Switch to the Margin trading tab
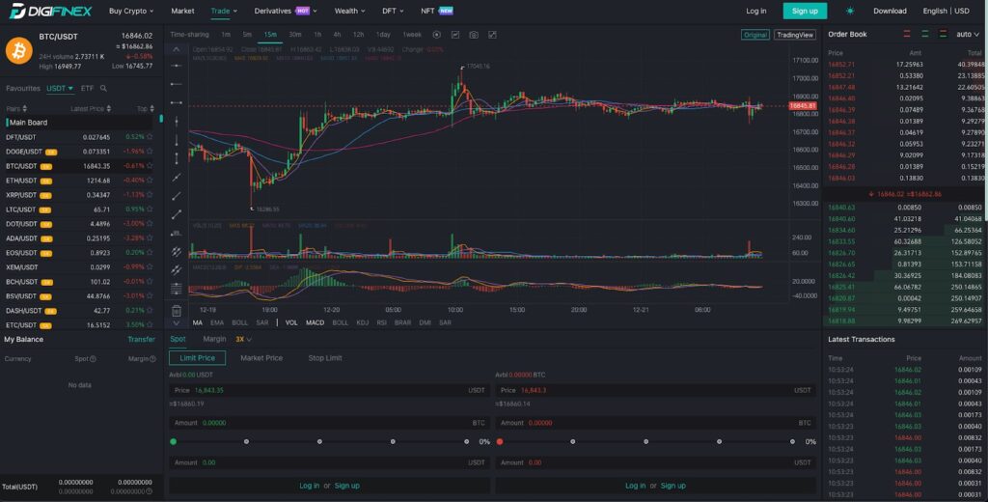The height and width of the screenshot is (502, 988). 214,339
